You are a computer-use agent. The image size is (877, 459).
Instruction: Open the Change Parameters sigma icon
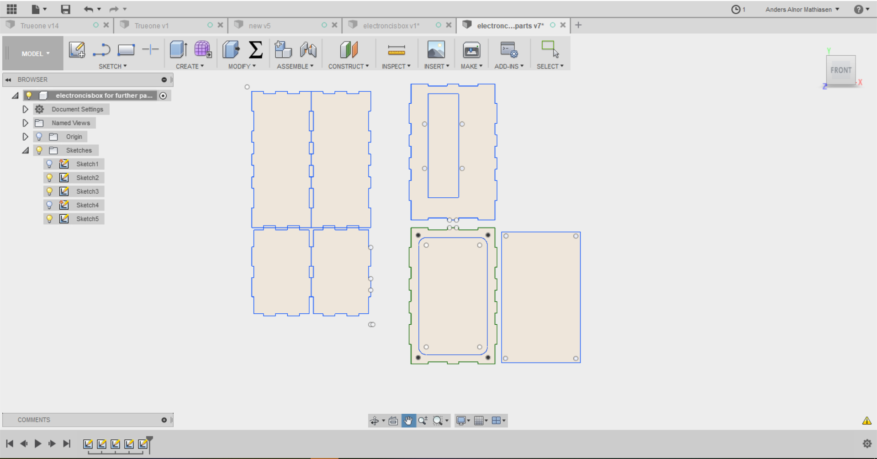click(x=256, y=49)
